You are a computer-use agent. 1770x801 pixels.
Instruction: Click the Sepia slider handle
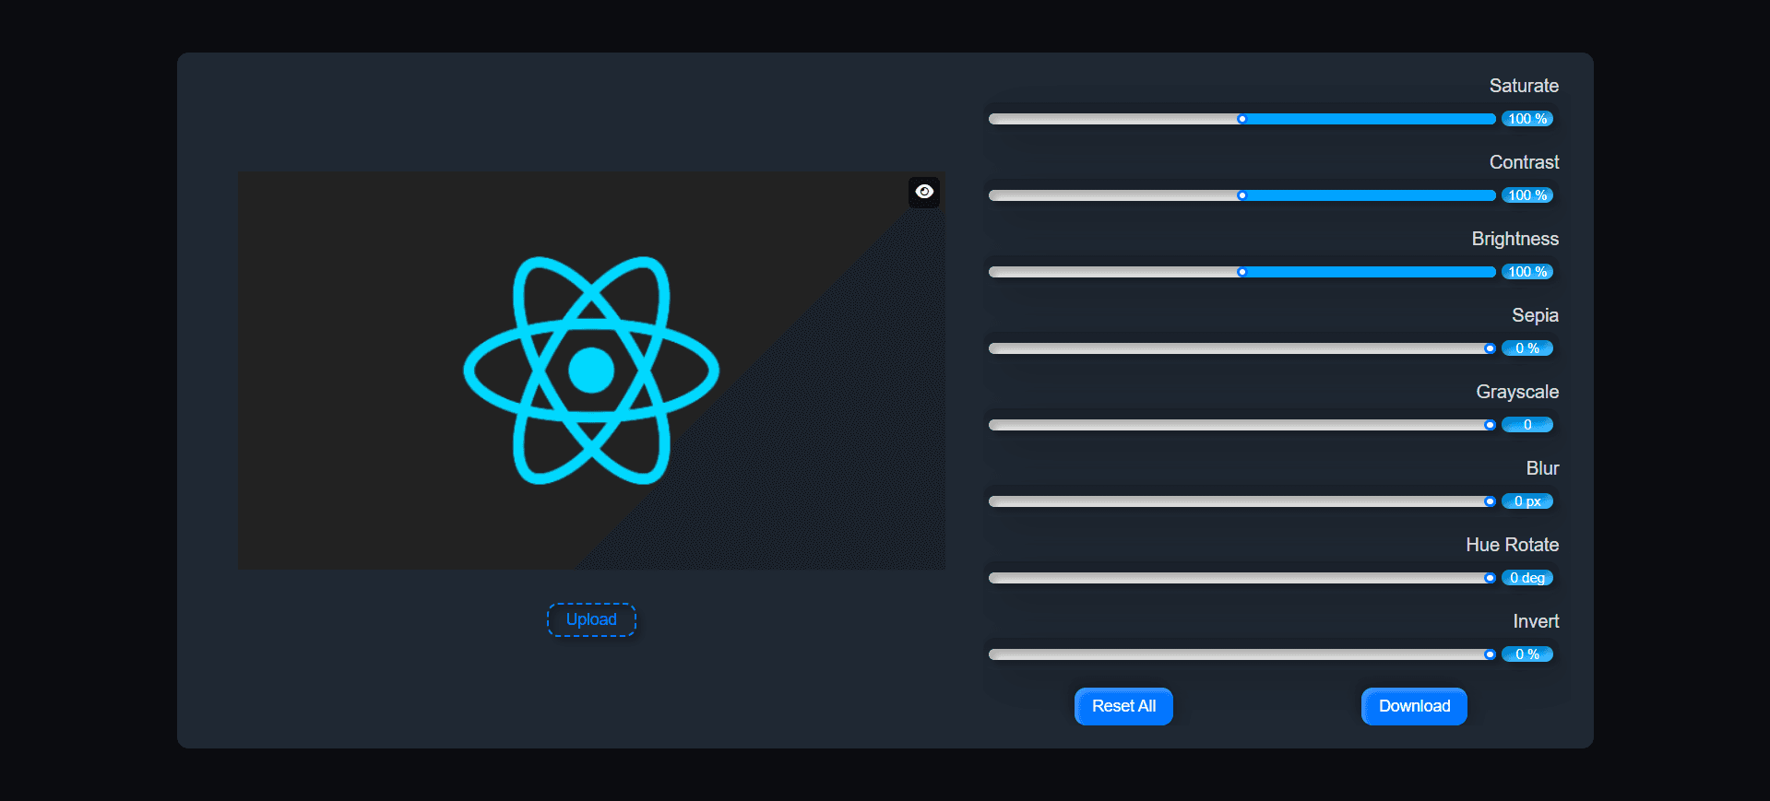(x=1490, y=348)
